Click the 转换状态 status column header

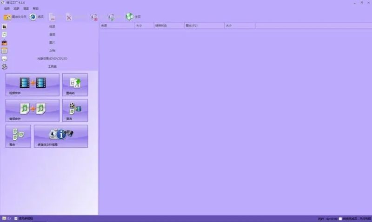pyautogui.click(x=169, y=26)
